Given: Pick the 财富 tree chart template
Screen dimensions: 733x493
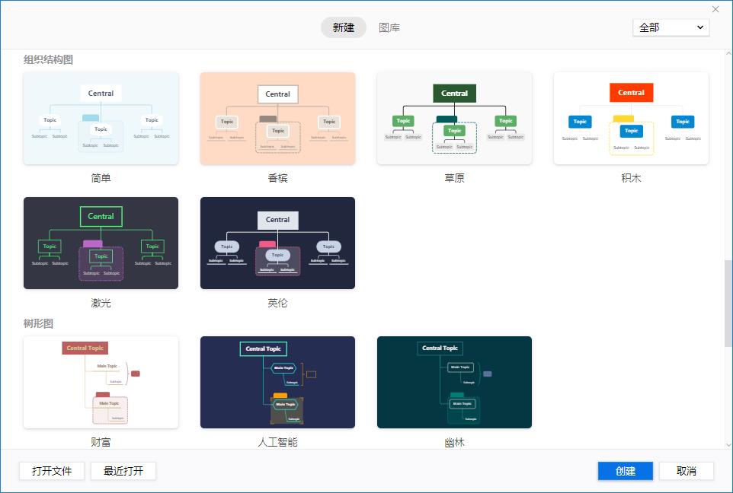Looking at the screenshot, I should point(101,382).
